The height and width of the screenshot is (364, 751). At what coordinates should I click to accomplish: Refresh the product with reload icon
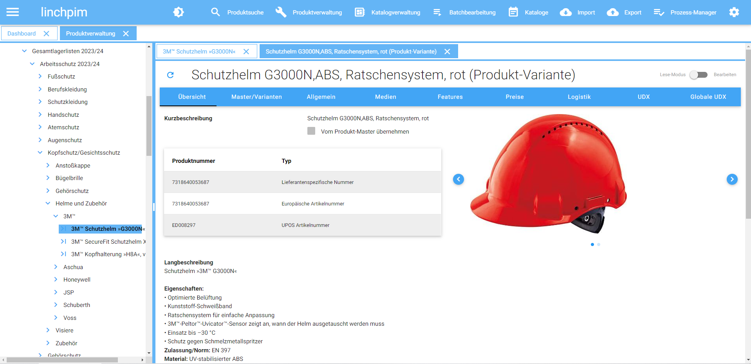click(x=170, y=75)
